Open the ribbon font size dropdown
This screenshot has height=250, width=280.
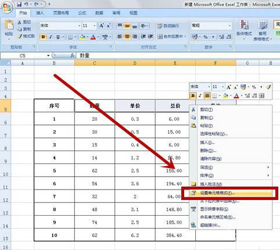point(95,26)
